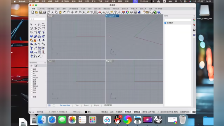This screenshot has width=224, height=126.
Task: Open the 文件 menu in menu bar
Action: pos(30,1)
